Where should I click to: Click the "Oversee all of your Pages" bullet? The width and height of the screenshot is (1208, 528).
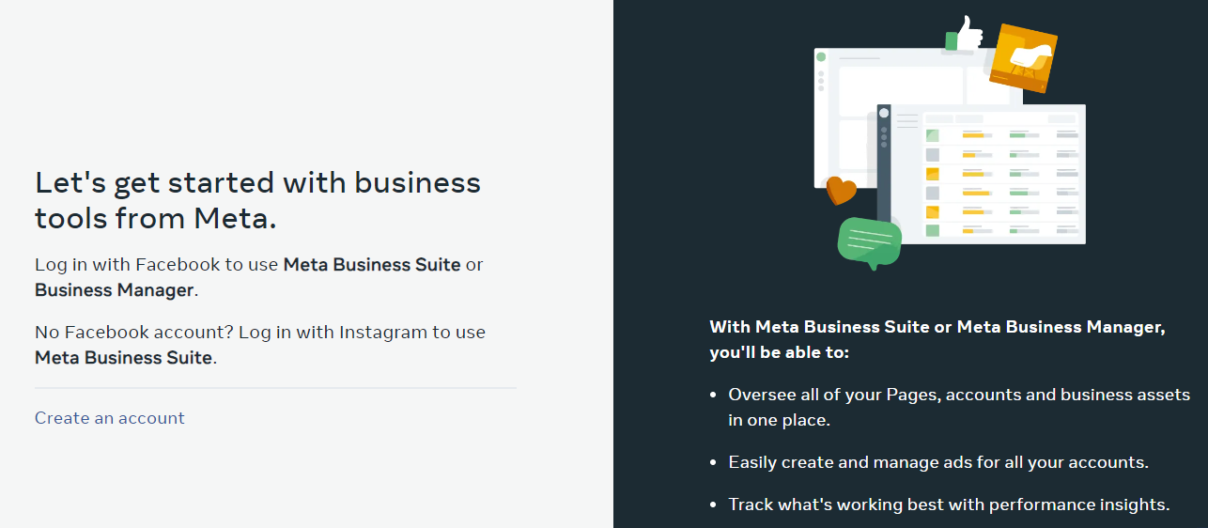pyautogui.click(x=959, y=407)
